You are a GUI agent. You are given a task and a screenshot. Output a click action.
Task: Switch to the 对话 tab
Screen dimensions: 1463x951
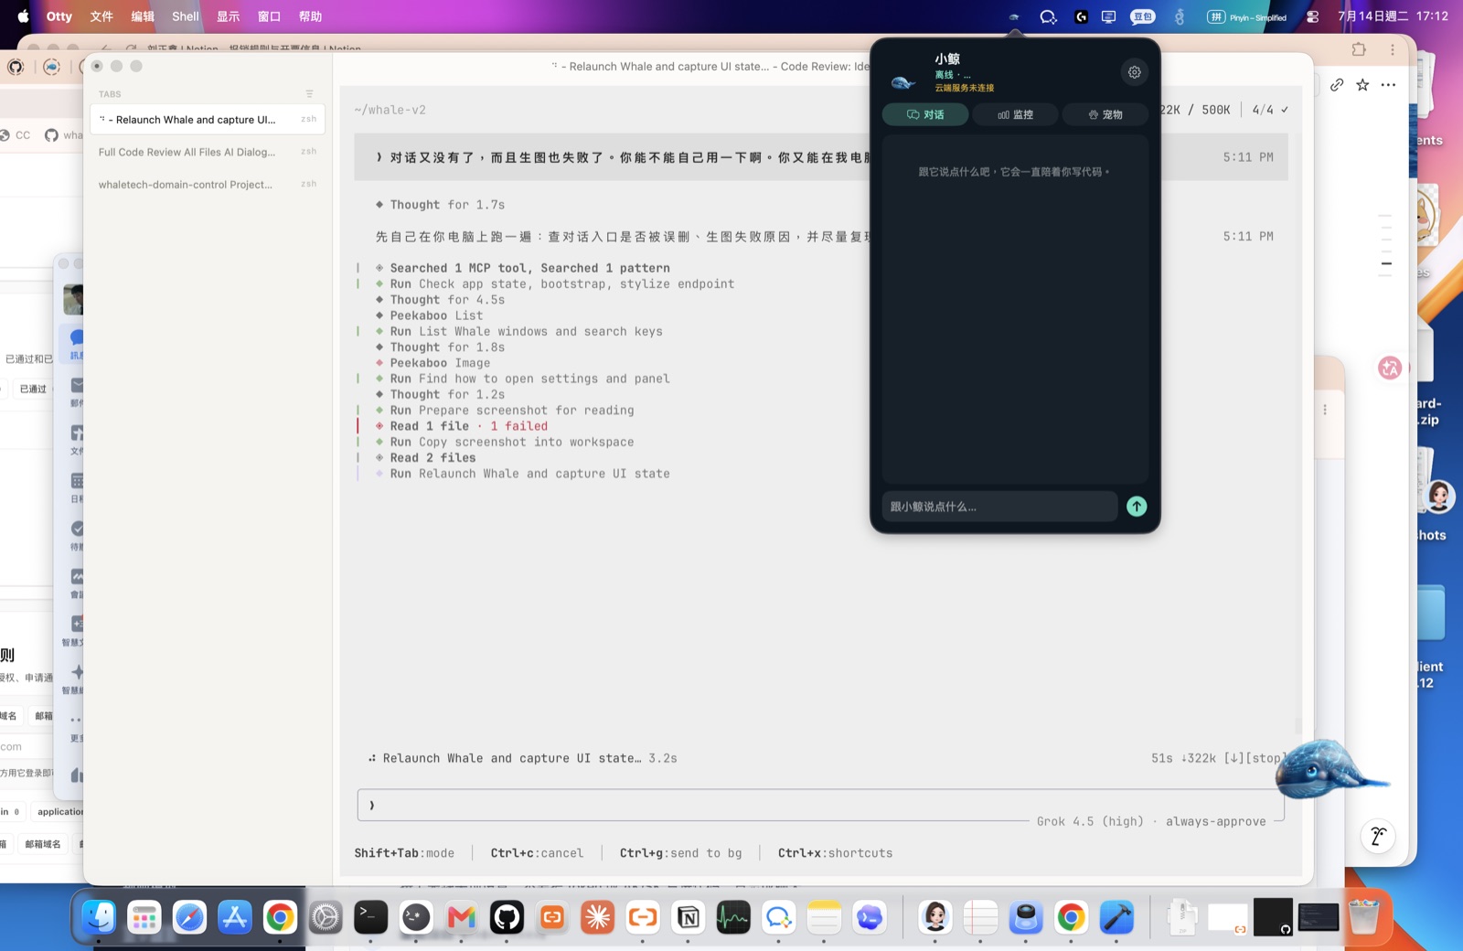925,114
